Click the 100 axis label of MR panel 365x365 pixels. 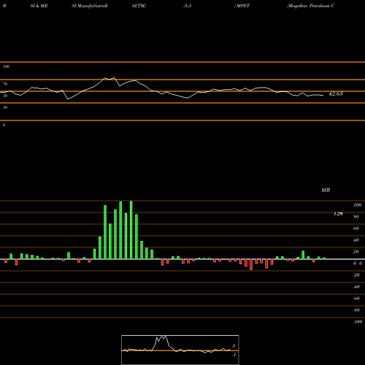(357, 205)
